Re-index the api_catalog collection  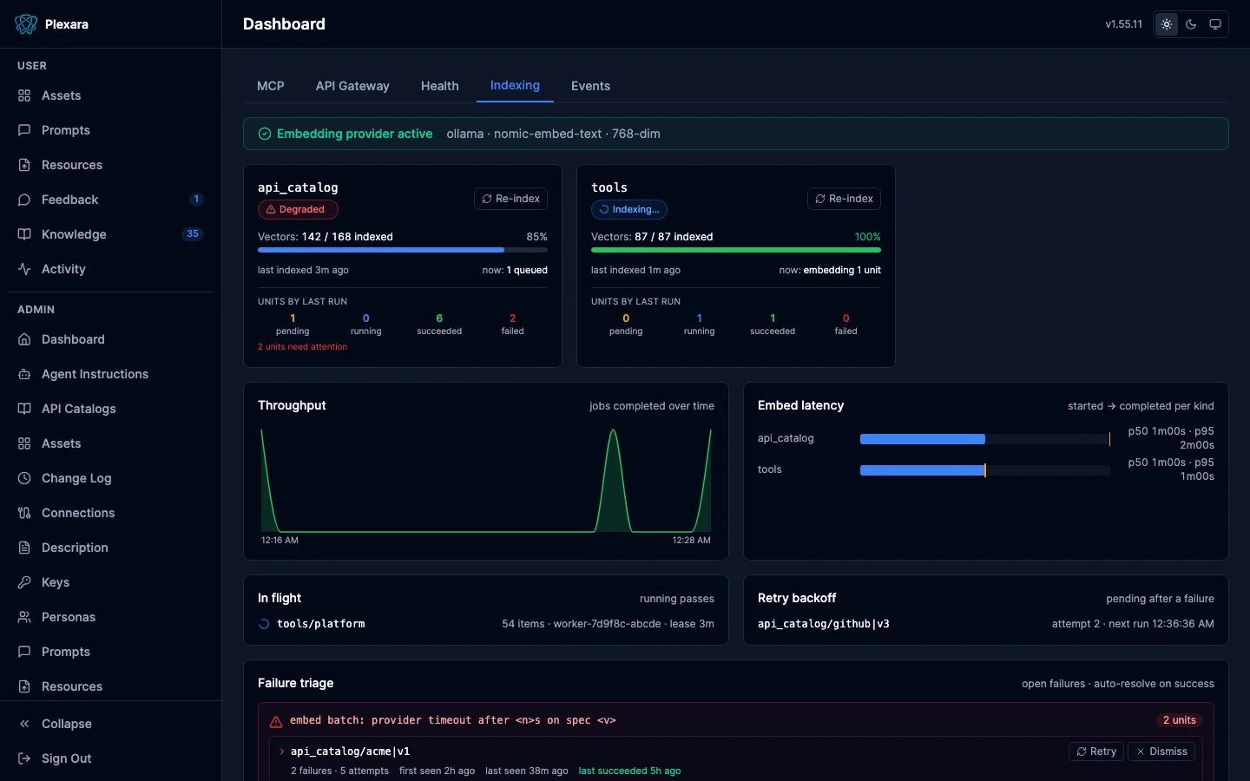(x=510, y=199)
